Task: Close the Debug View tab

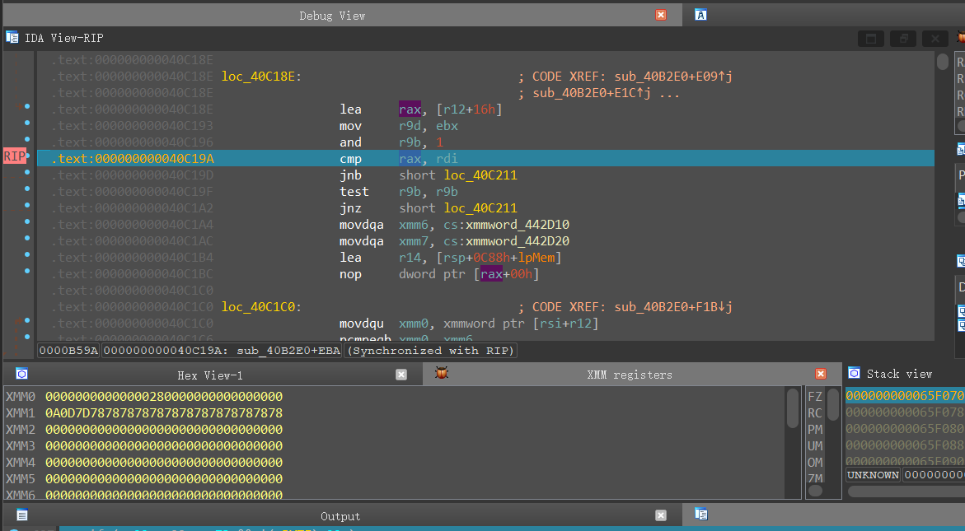Action: [x=661, y=15]
